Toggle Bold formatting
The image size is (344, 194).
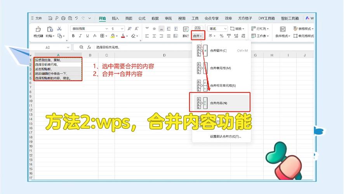click(73, 36)
